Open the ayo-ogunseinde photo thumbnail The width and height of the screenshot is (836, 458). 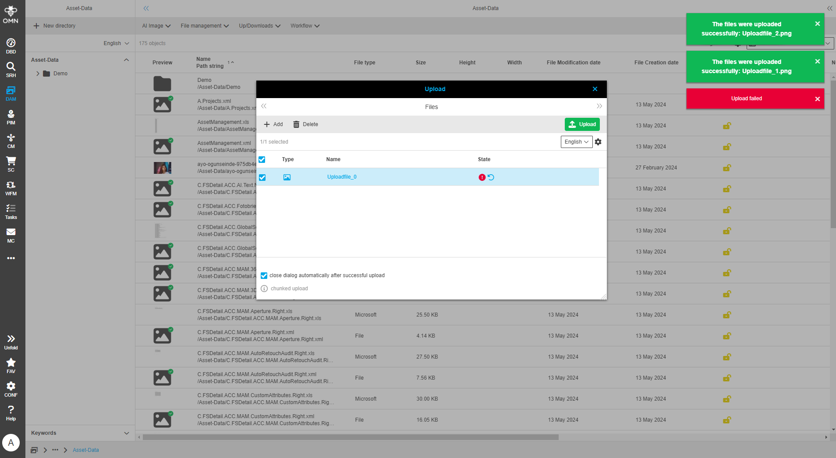pyautogui.click(x=162, y=168)
